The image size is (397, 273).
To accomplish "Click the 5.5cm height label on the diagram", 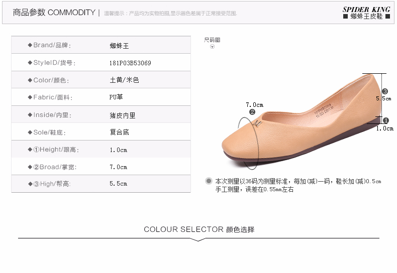I will pyautogui.click(x=383, y=98).
